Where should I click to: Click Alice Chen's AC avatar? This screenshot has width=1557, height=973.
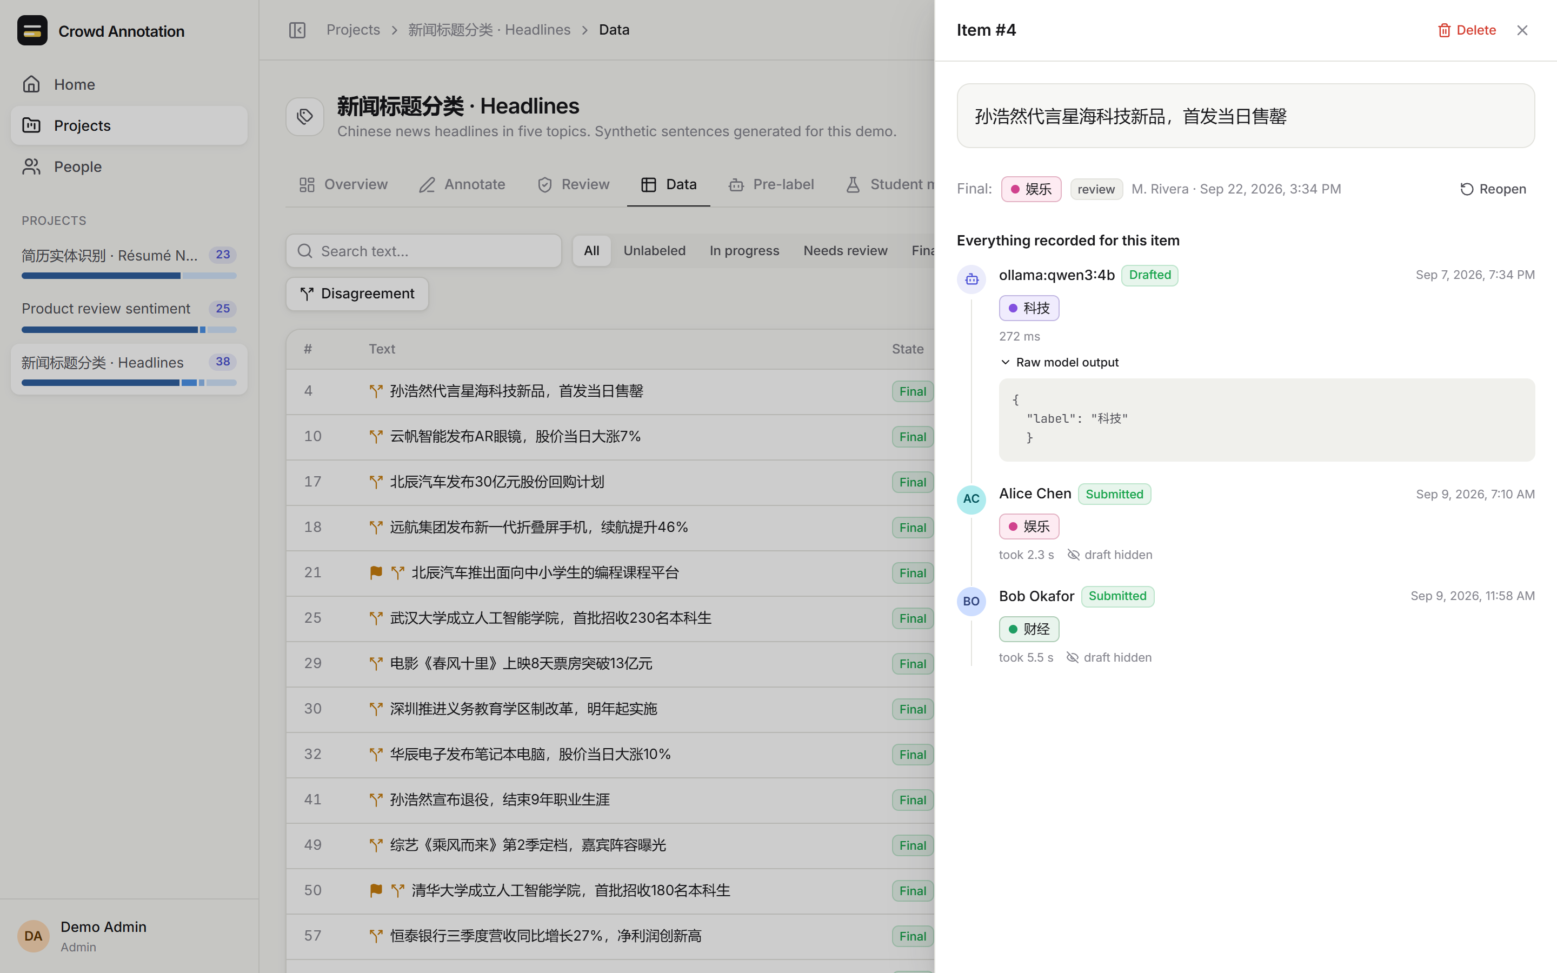(x=972, y=499)
